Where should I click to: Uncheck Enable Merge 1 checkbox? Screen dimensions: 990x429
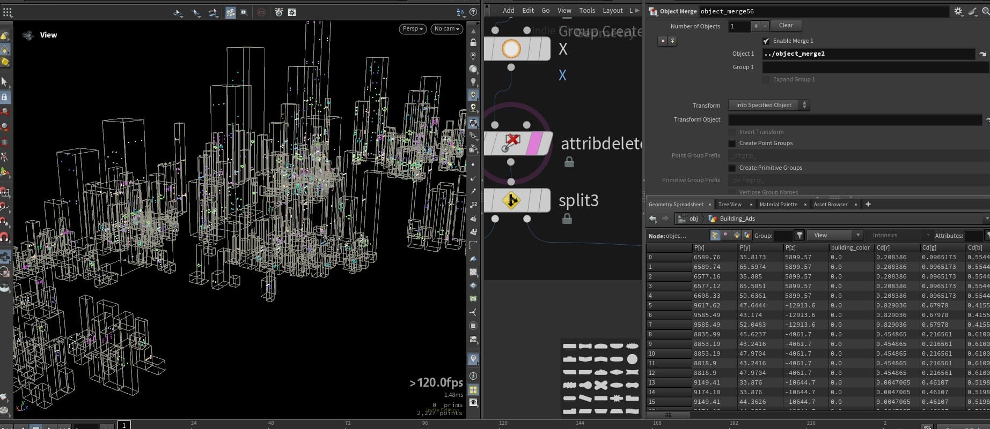coord(766,41)
